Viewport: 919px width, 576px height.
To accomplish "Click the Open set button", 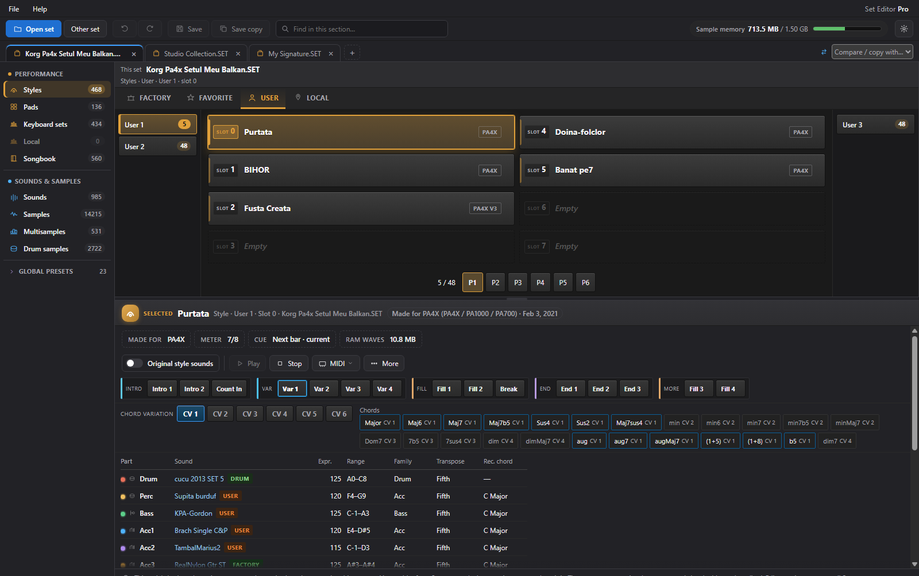I will pyautogui.click(x=33, y=29).
